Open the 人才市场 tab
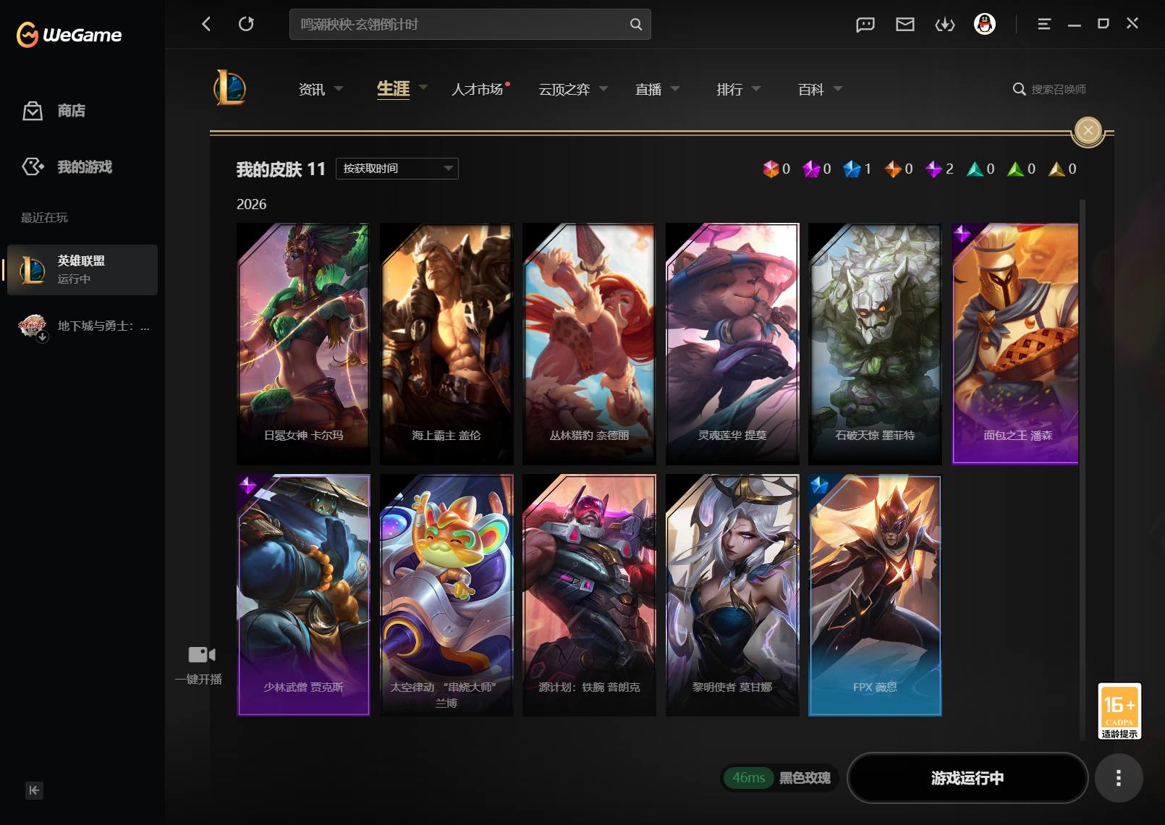 coord(477,89)
